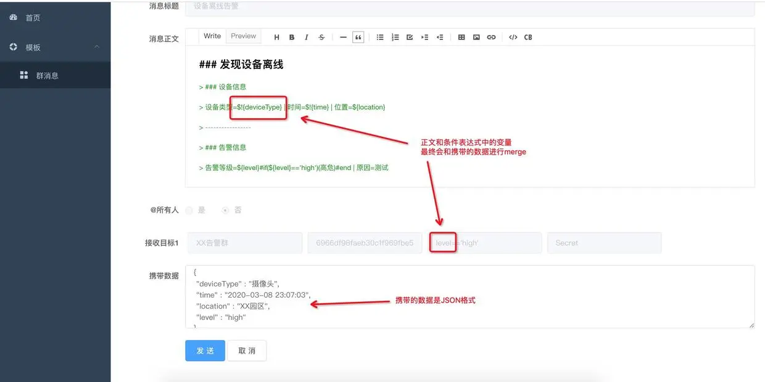Click the line '> ### 设备信息'
Screen dimensions: 765x382
click(x=223, y=87)
